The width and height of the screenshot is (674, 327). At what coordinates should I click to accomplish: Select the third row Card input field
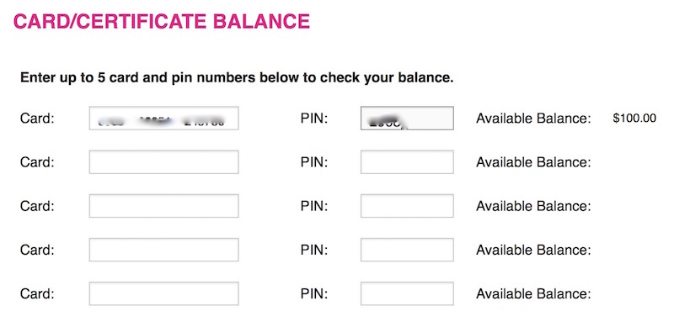tap(163, 206)
